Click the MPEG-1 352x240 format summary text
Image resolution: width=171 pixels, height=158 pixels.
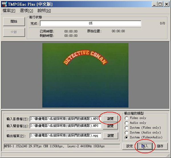54,146
